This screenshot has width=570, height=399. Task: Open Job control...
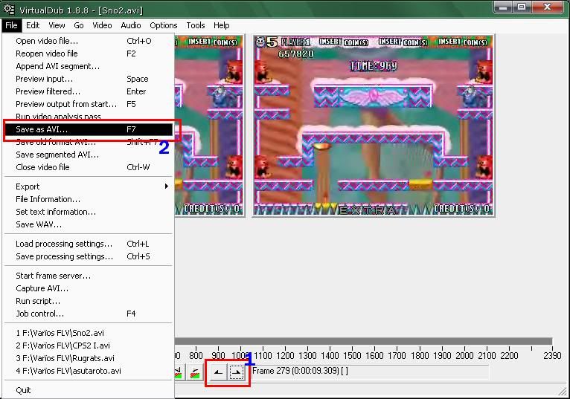point(88,314)
